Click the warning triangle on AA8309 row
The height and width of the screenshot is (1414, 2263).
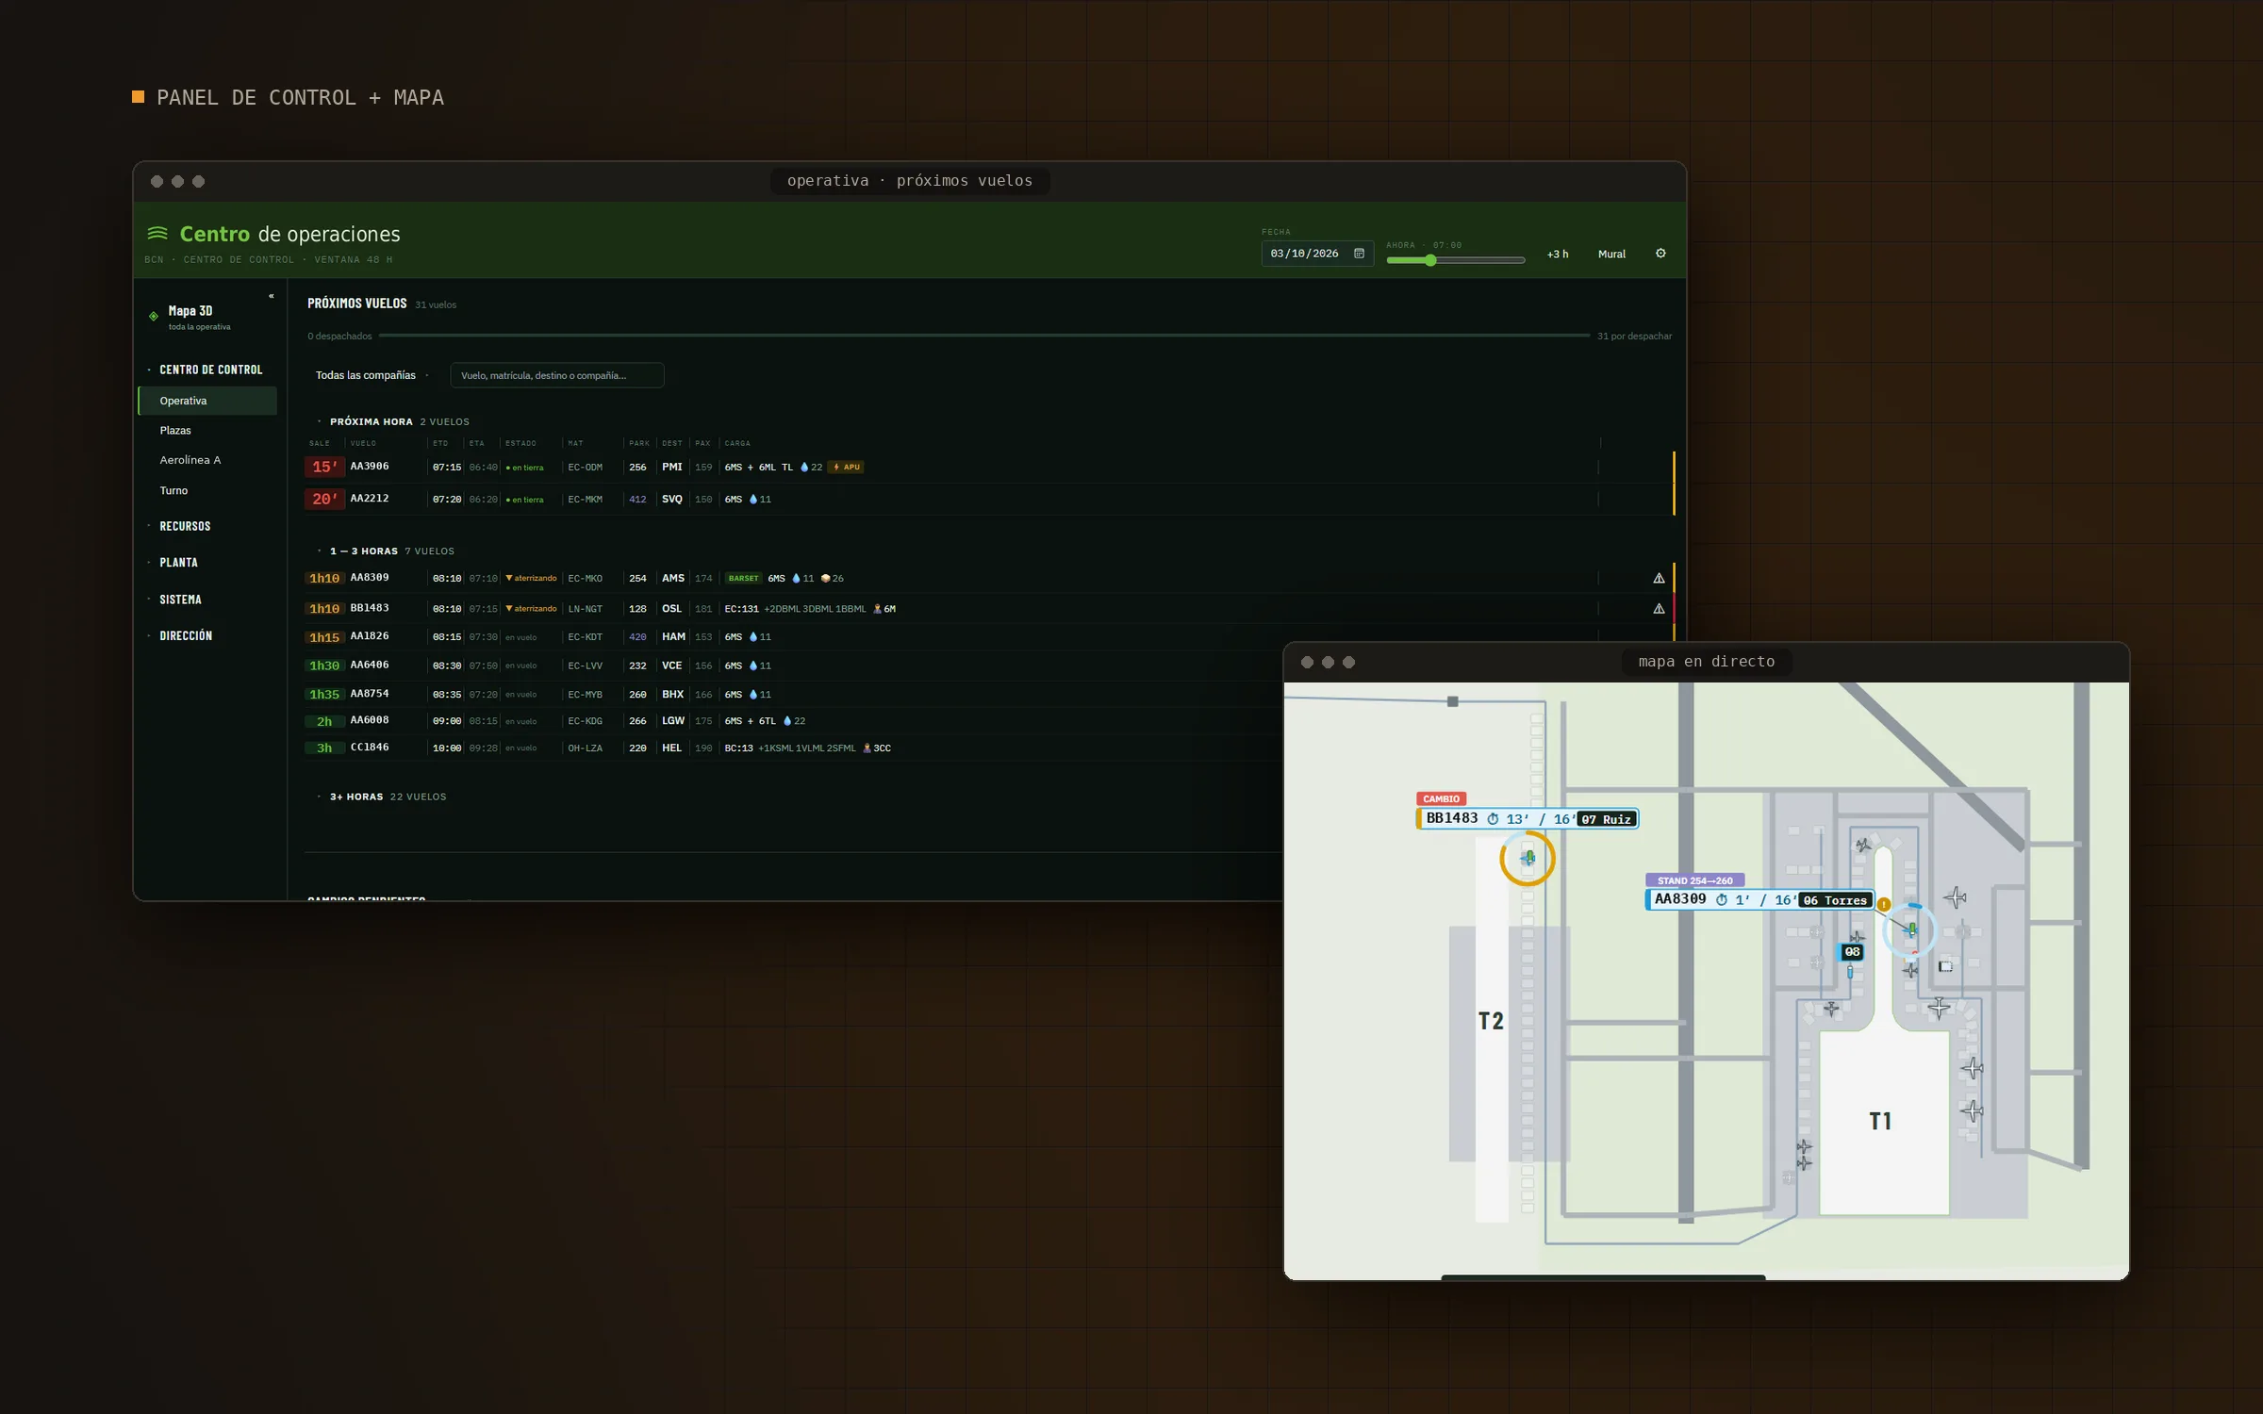click(x=1659, y=578)
